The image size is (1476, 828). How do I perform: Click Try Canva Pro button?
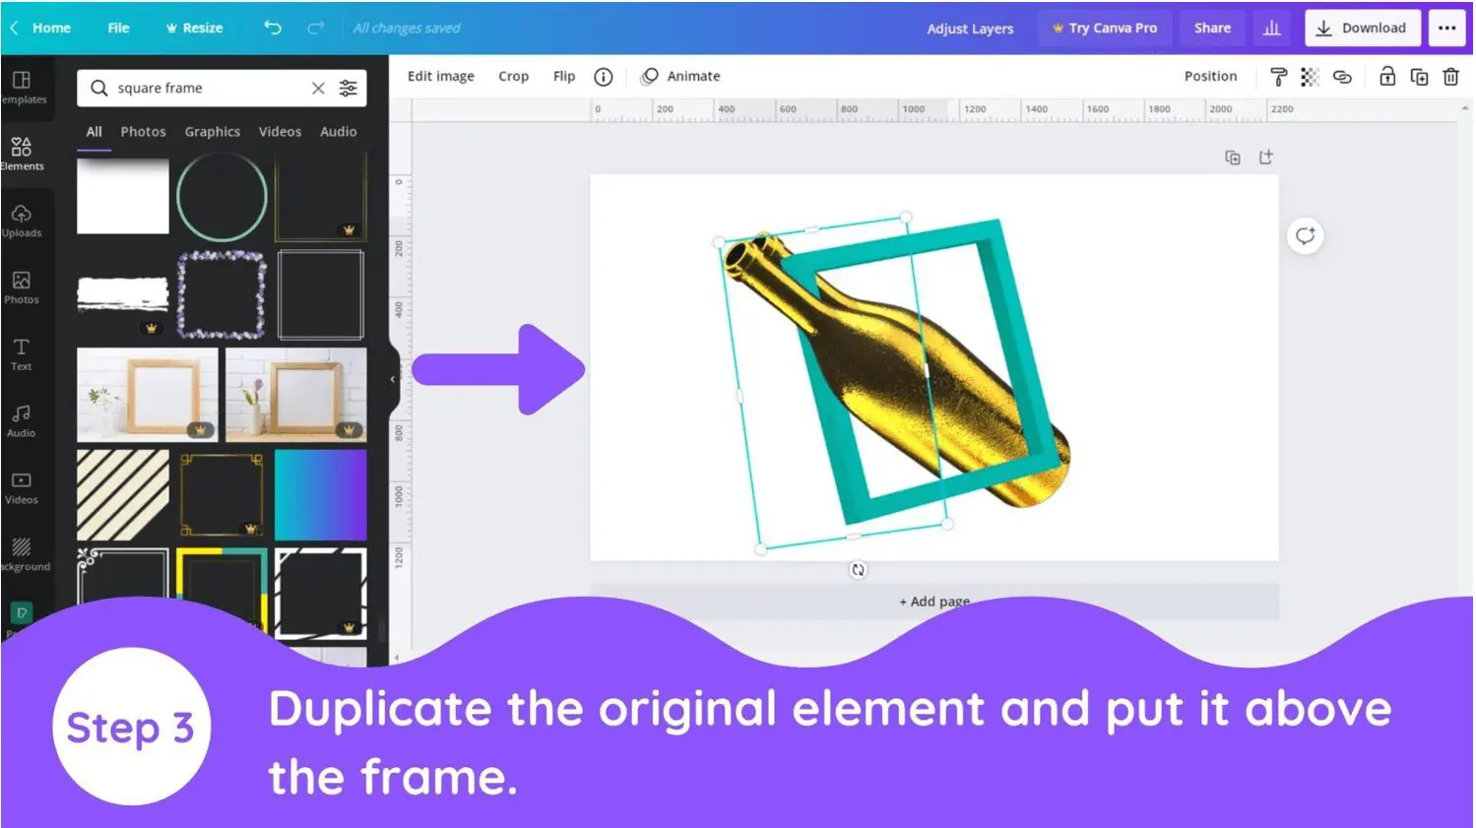coord(1105,28)
